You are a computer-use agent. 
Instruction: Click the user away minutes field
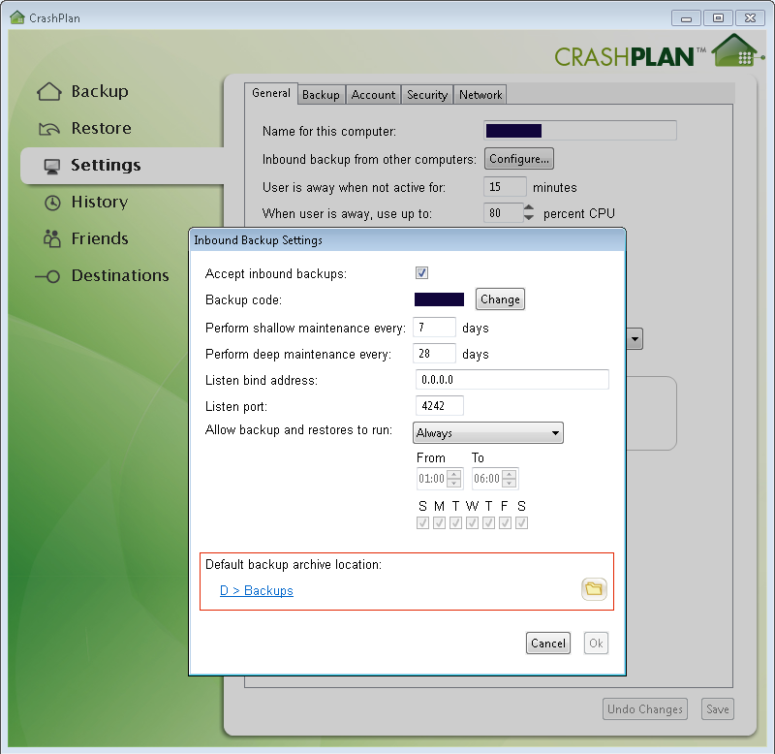(x=505, y=187)
